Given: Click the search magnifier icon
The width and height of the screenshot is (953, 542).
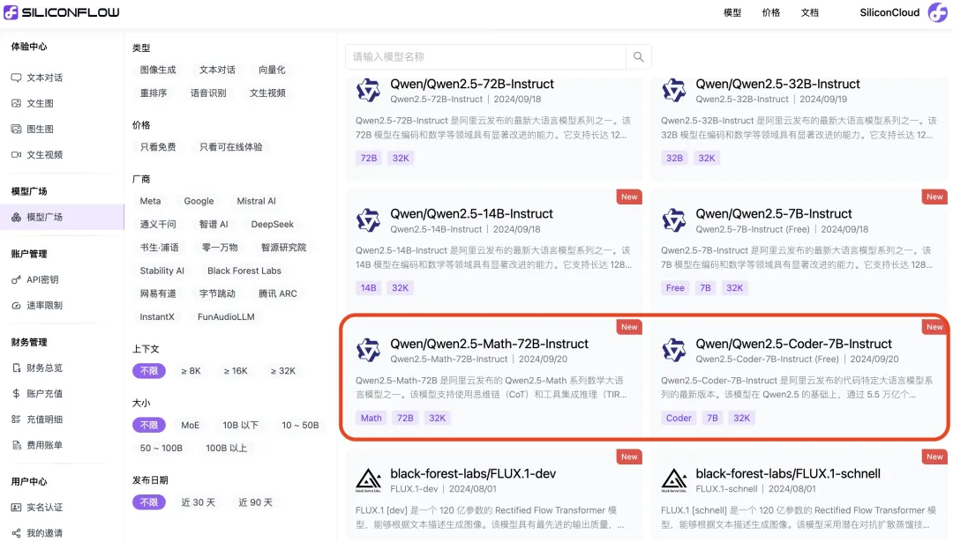Looking at the screenshot, I should pyautogui.click(x=638, y=56).
